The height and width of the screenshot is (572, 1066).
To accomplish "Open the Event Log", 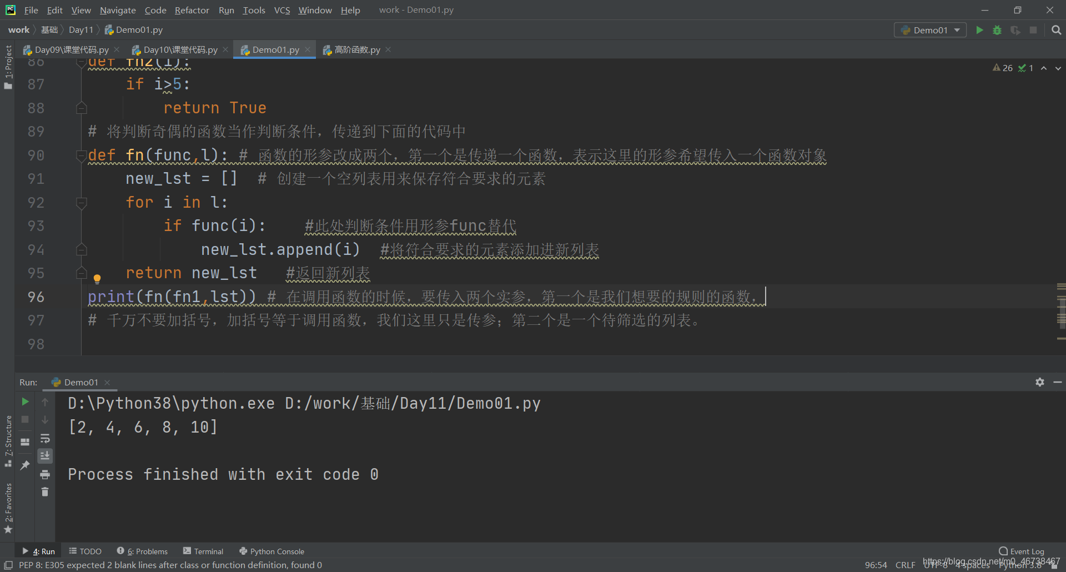I will point(1022,551).
